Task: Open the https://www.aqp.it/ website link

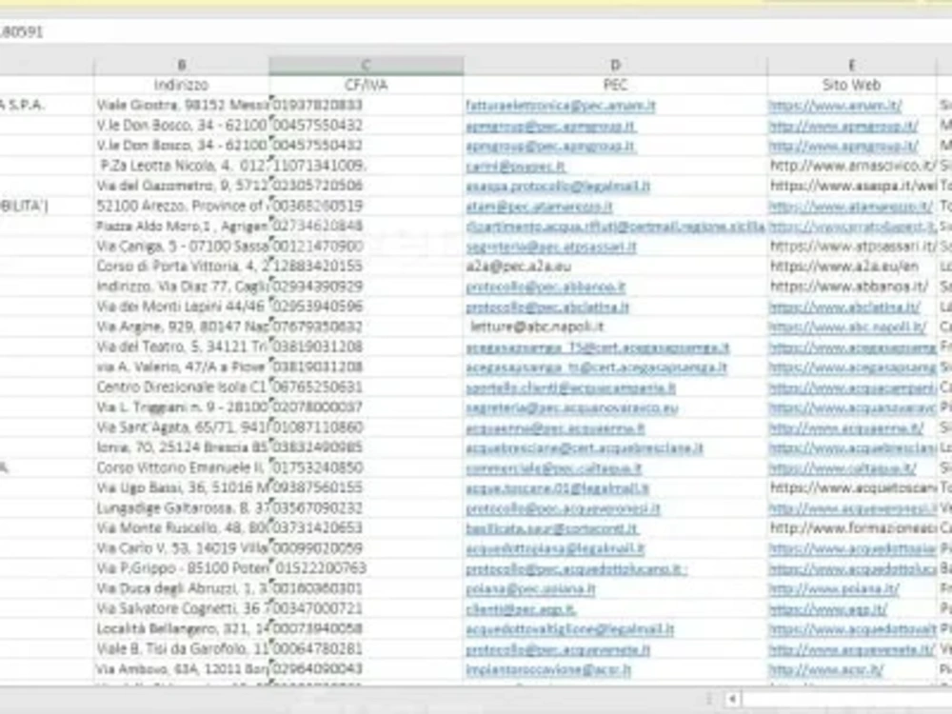Action: (828, 608)
